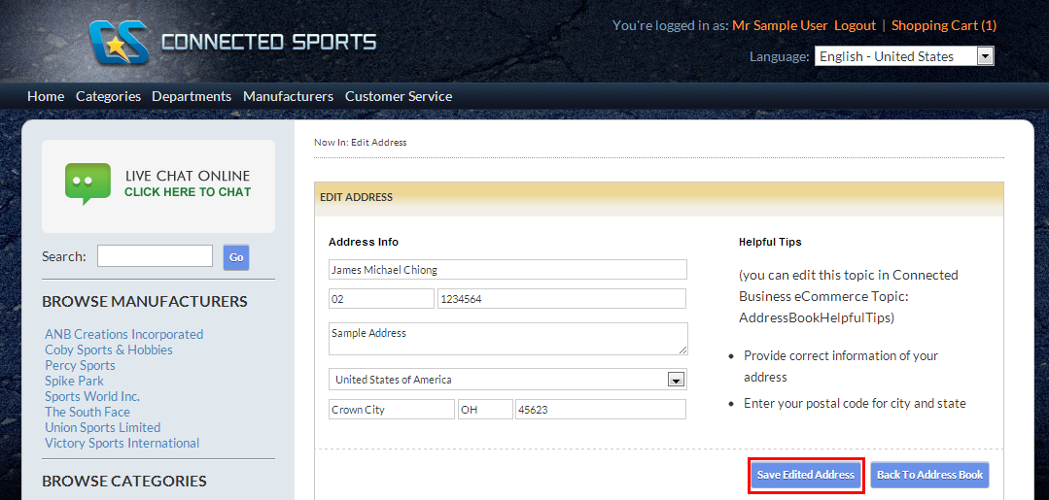Open the Home menu item
1049x500 pixels.
pyautogui.click(x=46, y=96)
